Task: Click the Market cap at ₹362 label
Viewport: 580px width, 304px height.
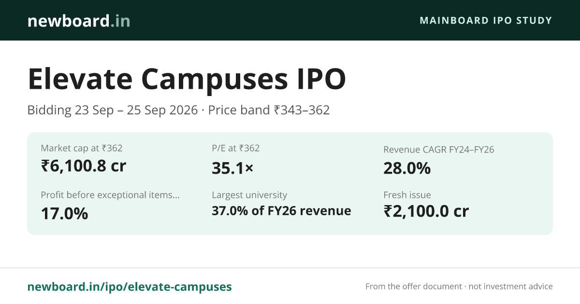Action: (x=82, y=148)
